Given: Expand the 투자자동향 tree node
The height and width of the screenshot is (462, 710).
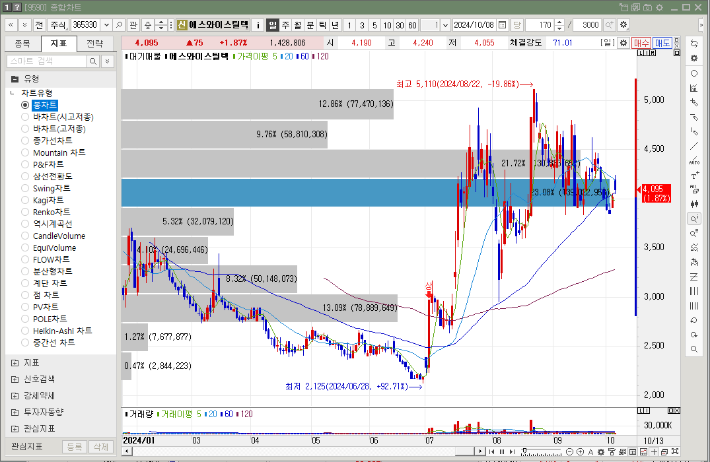Looking at the screenshot, I should (x=15, y=412).
